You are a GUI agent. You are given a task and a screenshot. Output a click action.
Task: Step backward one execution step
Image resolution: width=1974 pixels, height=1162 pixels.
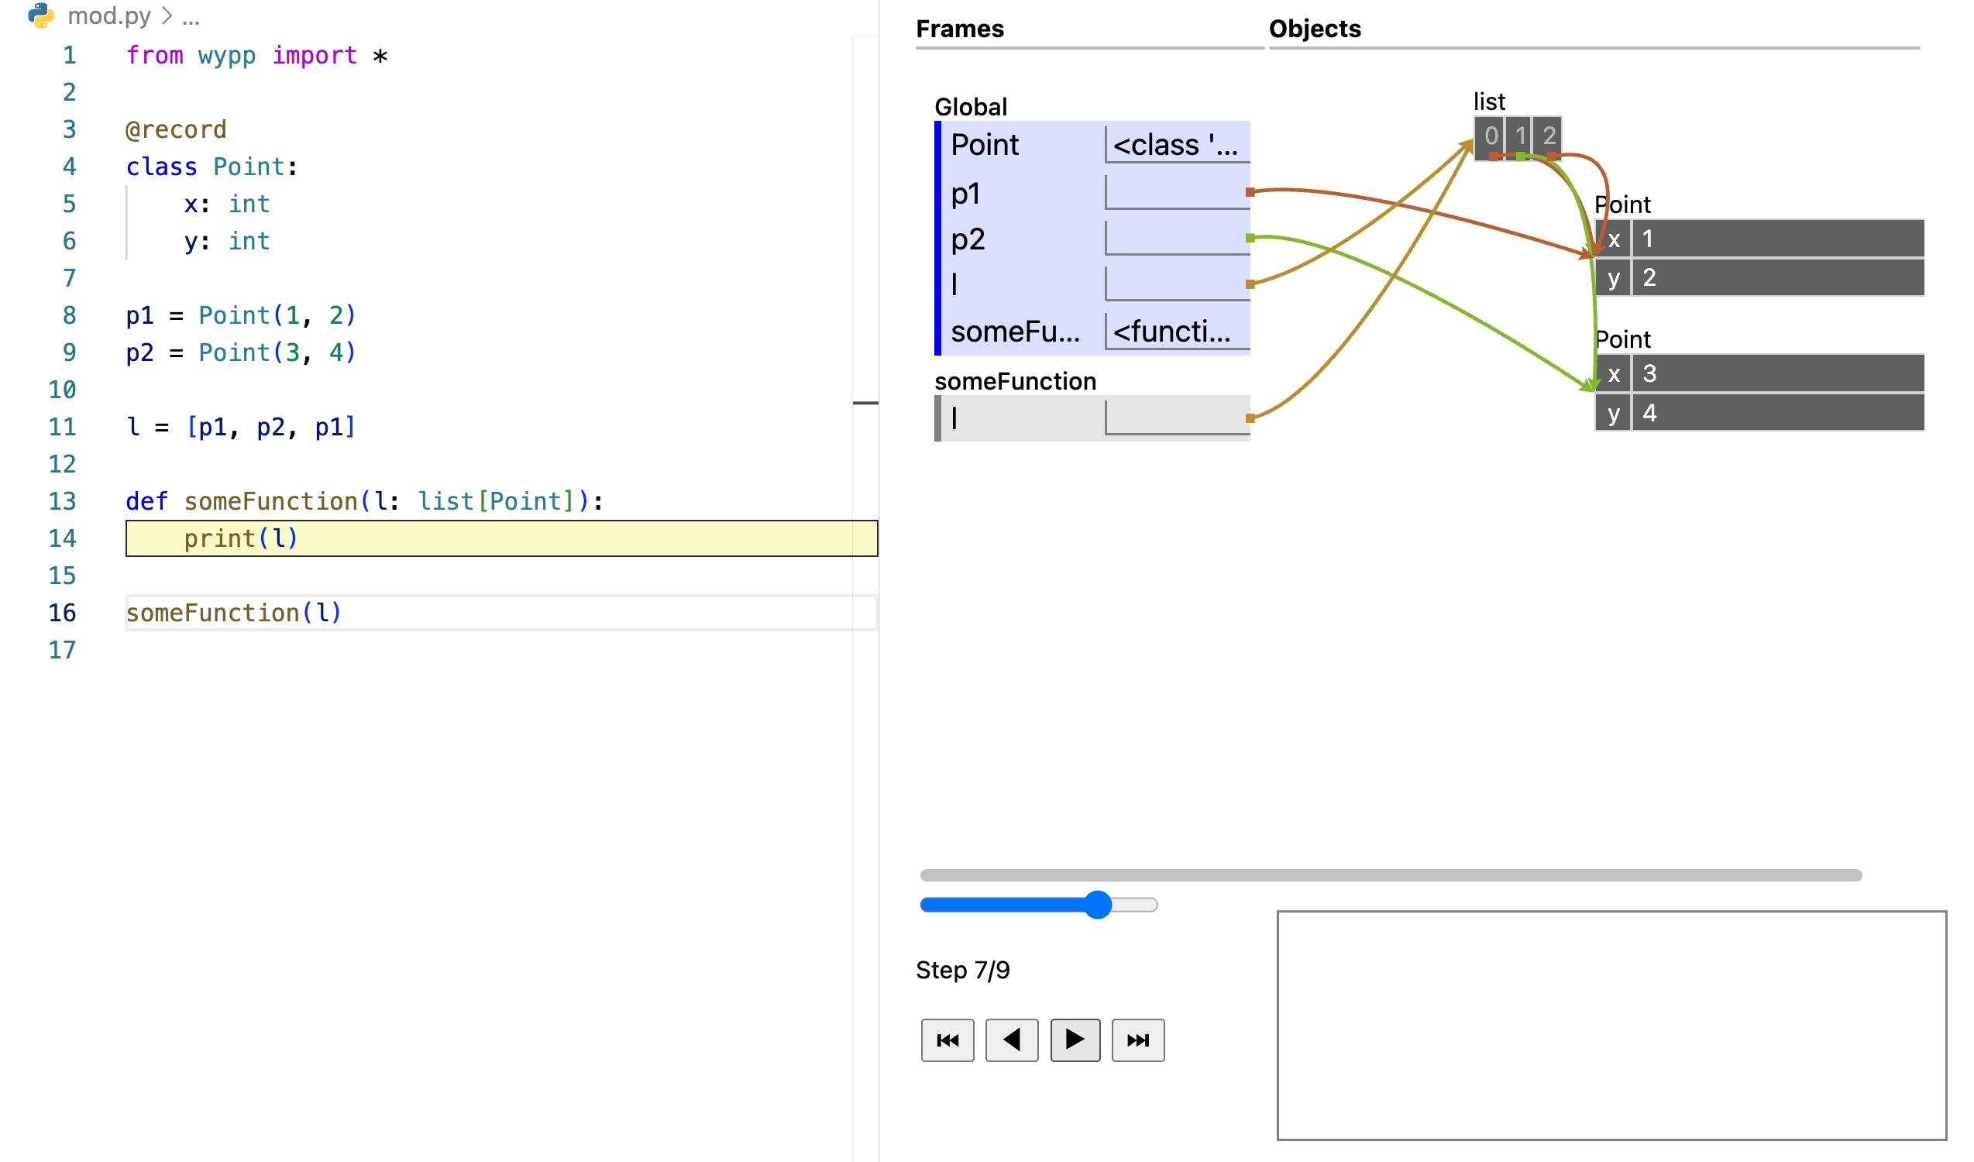pos(1011,1040)
